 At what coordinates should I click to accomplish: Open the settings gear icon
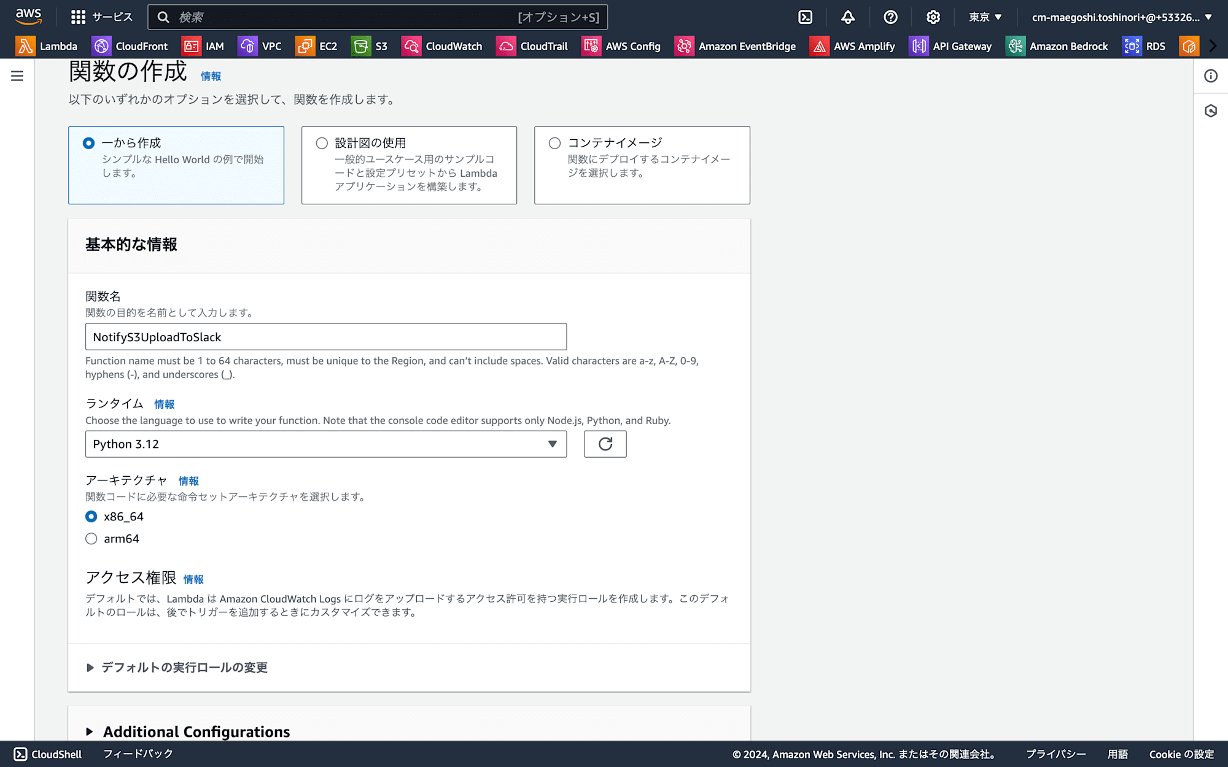click(x=933, y=17)
